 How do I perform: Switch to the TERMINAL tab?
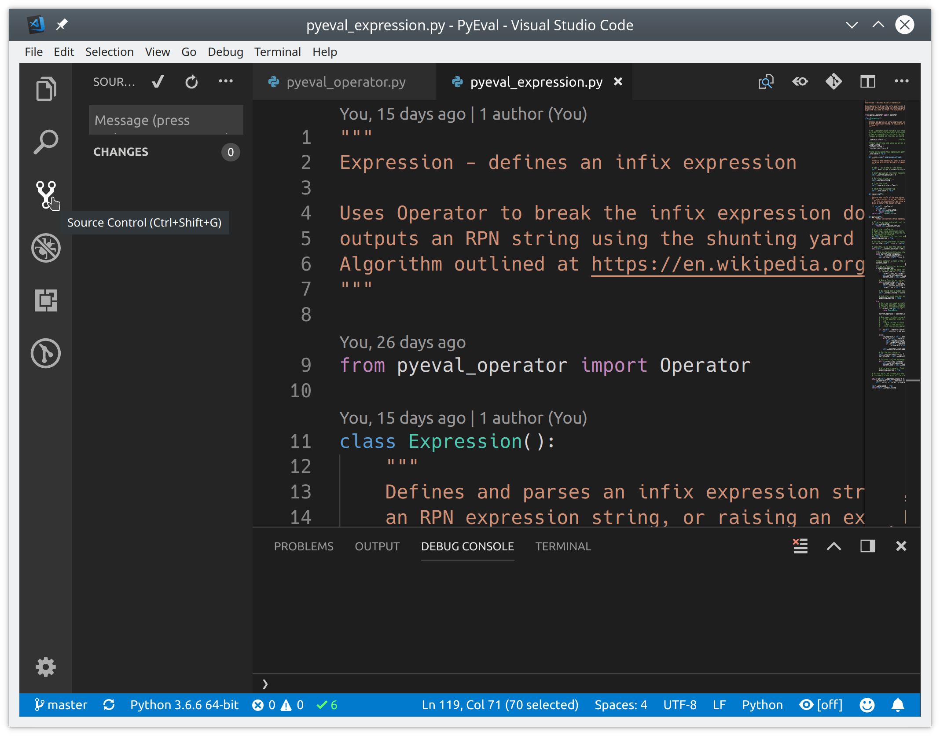coord(563,546)
